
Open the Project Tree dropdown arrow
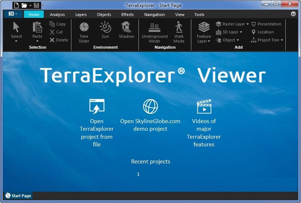point(282,40)
